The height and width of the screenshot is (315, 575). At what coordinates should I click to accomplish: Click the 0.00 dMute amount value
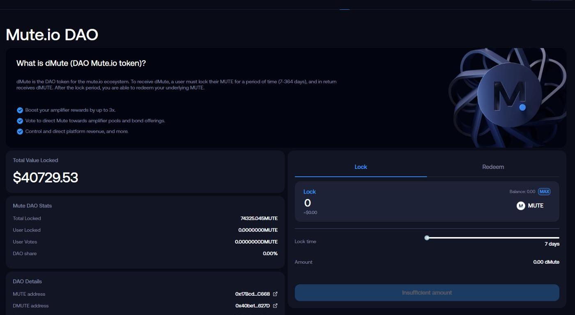pos(546,262)
